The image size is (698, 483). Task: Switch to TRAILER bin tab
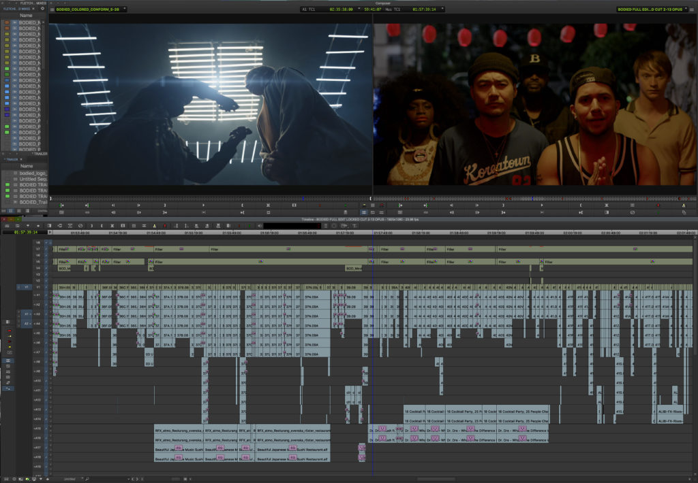[x=12, y=159]
